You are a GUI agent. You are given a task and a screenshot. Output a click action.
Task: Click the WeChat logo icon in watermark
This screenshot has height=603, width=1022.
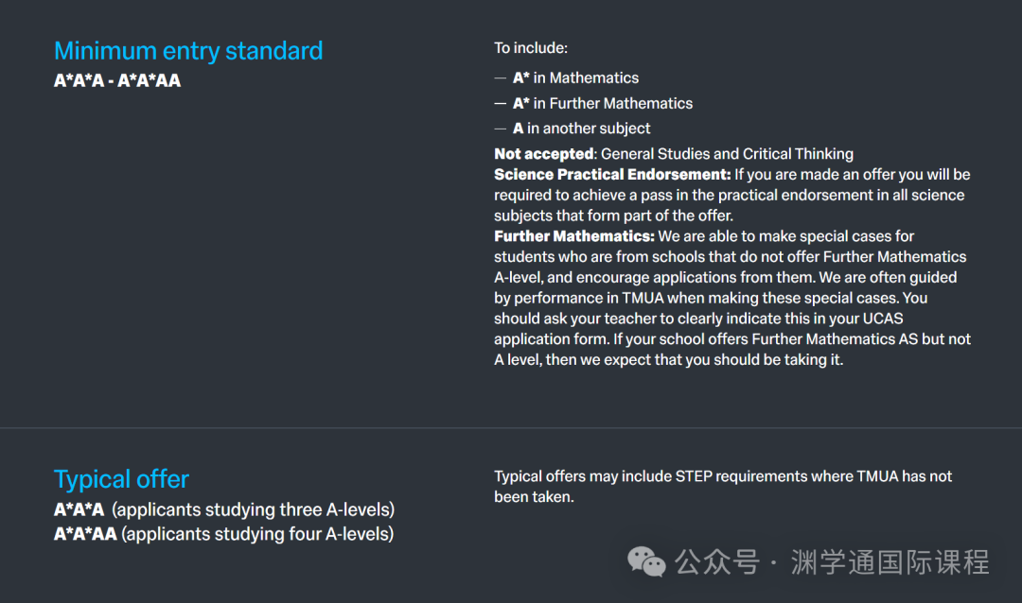tap(646, 561)
